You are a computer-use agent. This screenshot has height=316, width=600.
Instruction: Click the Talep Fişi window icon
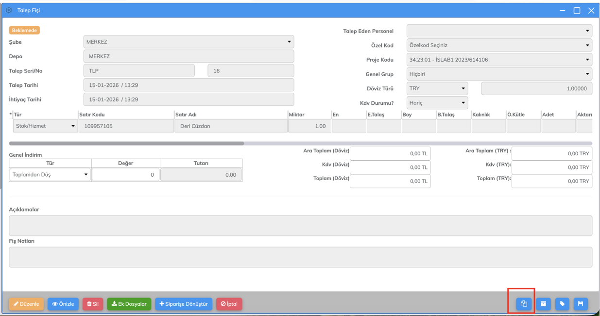tap(9, 10)
